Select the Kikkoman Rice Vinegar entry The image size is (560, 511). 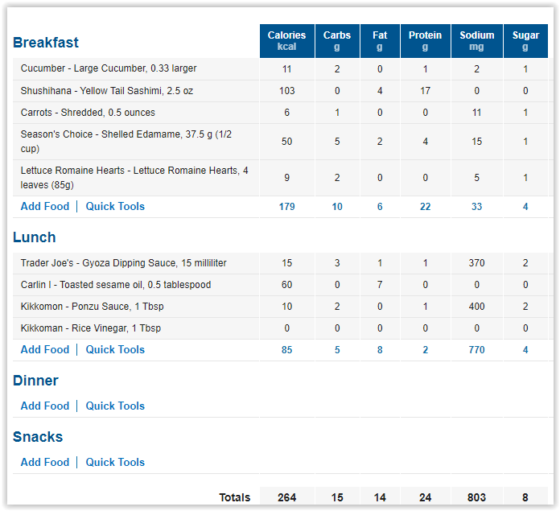click(x=91, y=328)
